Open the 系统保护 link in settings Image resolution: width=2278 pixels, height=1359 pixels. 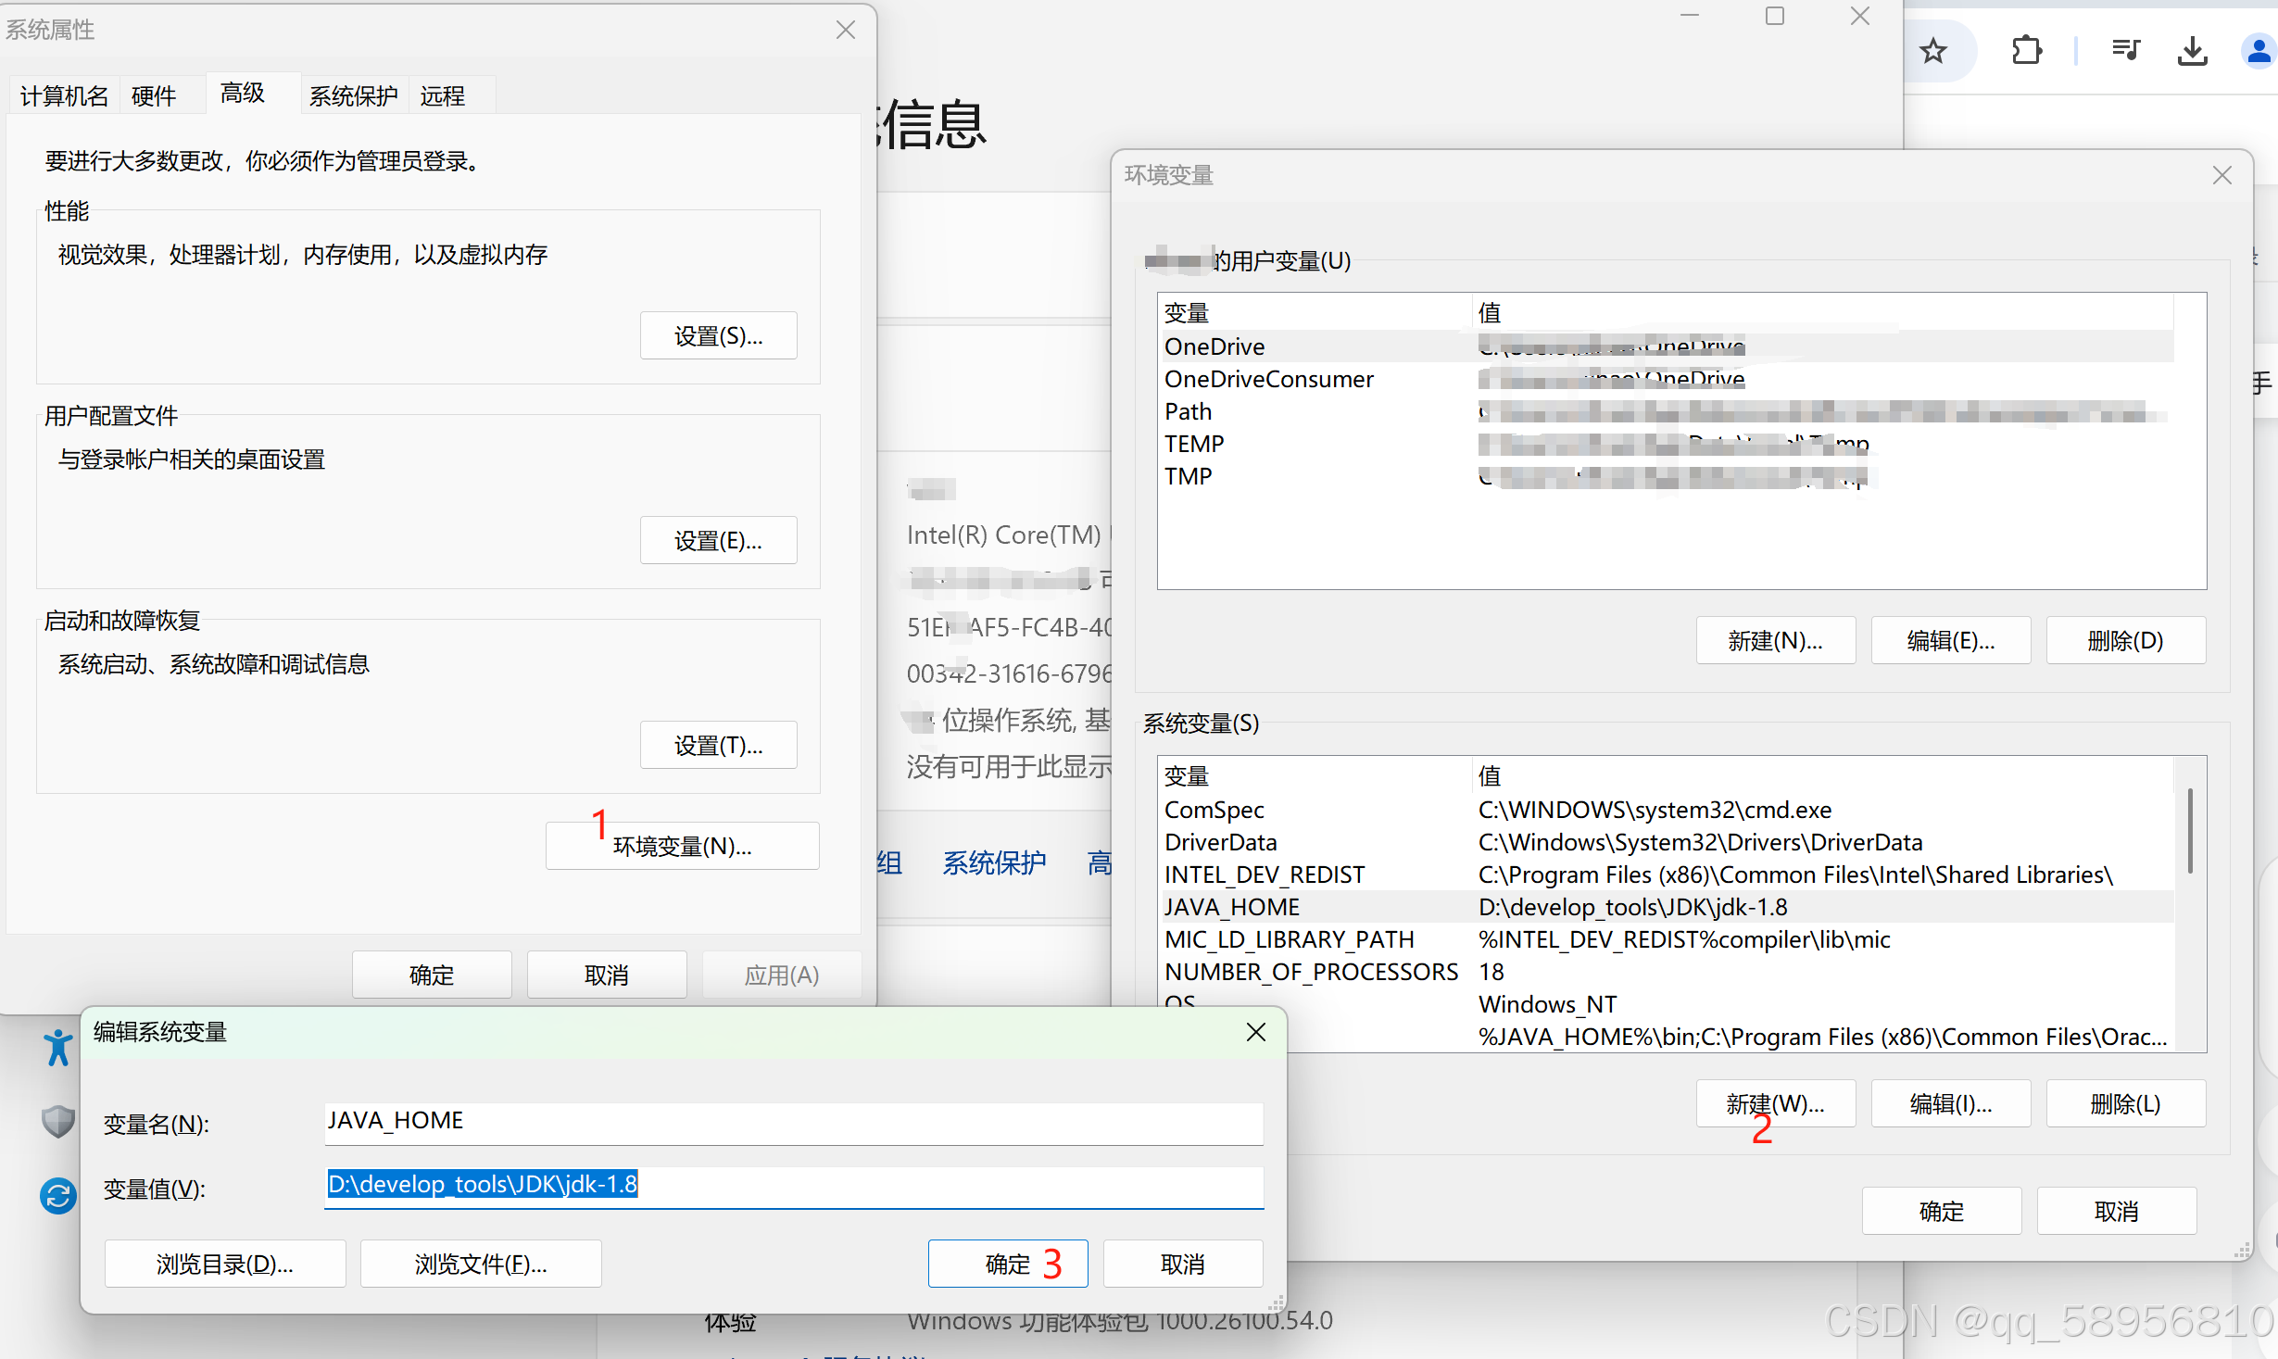(x=994, y=862)
